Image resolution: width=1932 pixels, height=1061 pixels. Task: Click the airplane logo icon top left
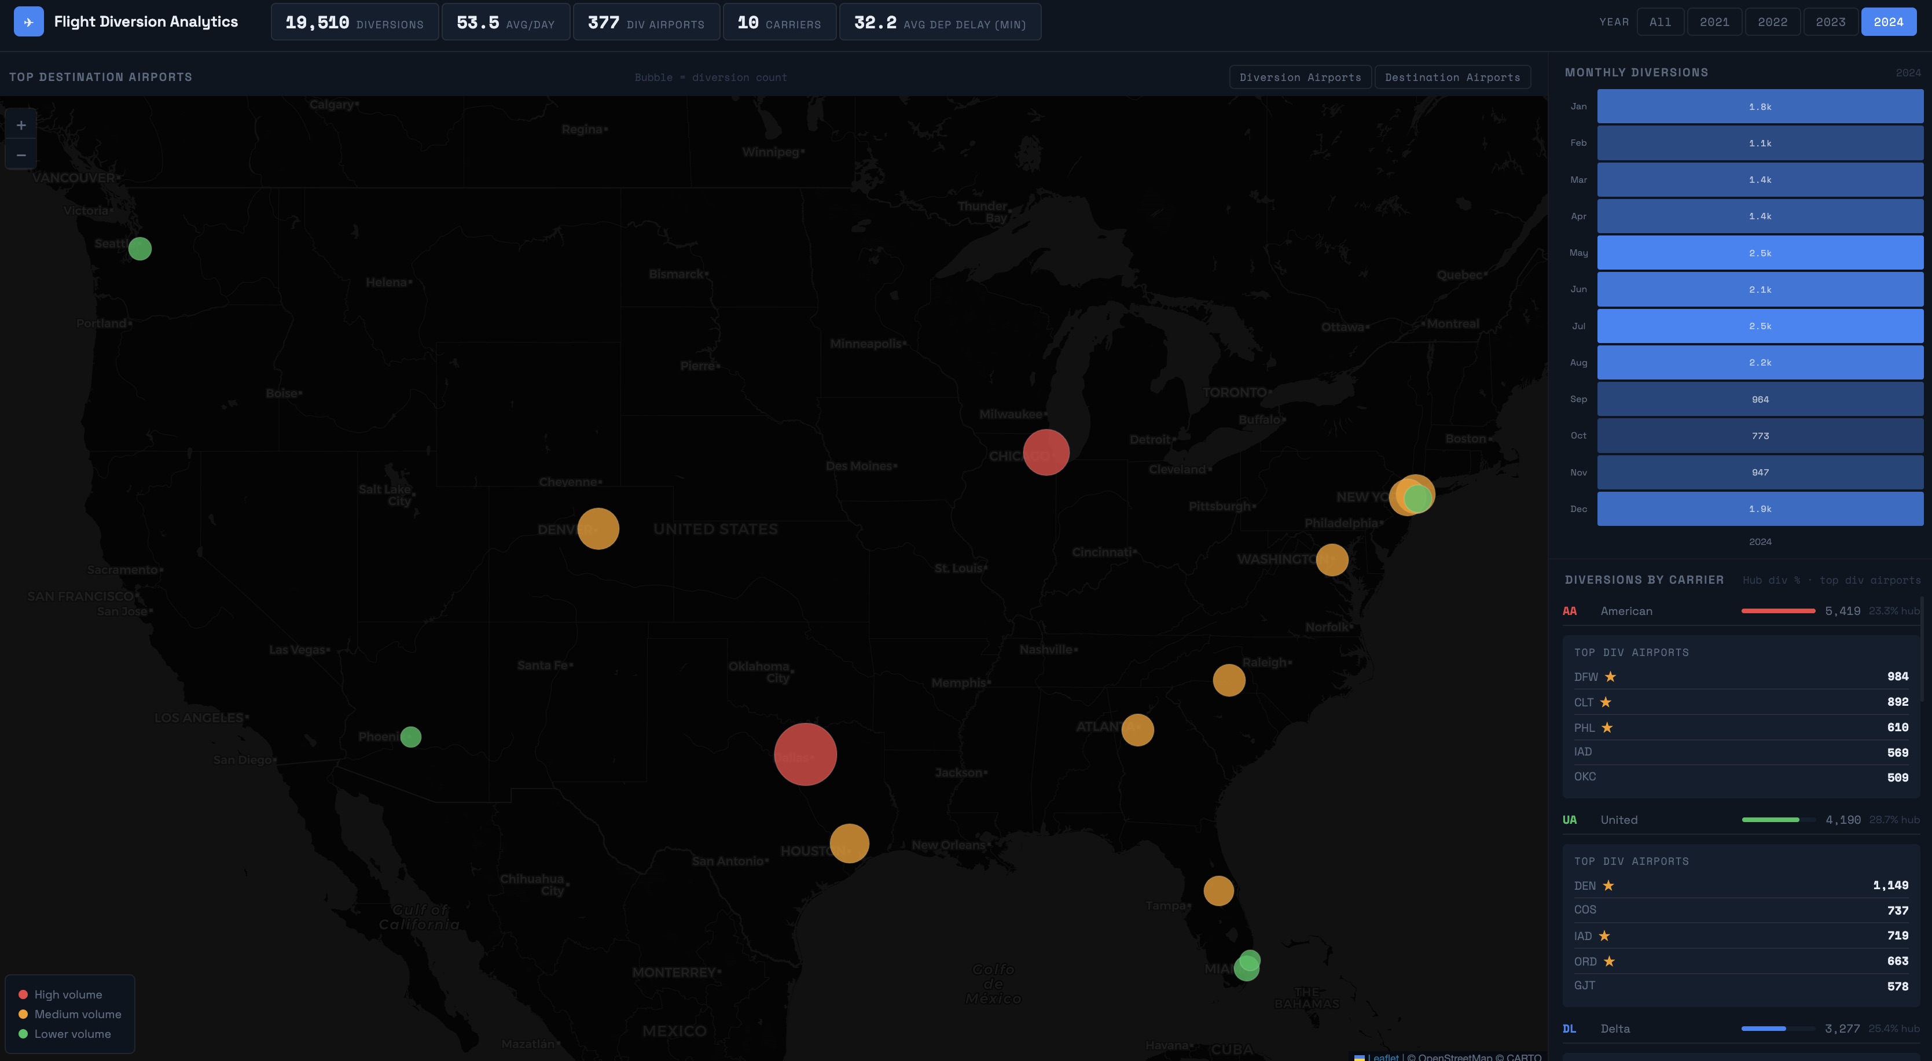point(28,21)
